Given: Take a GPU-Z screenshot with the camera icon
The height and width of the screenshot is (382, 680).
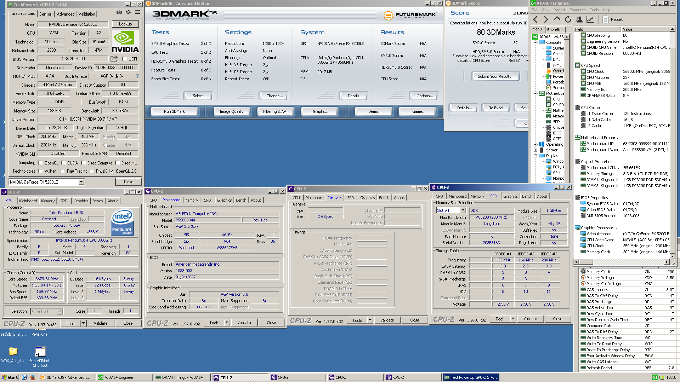Looking at the screenshot, I should coord(119,12).
